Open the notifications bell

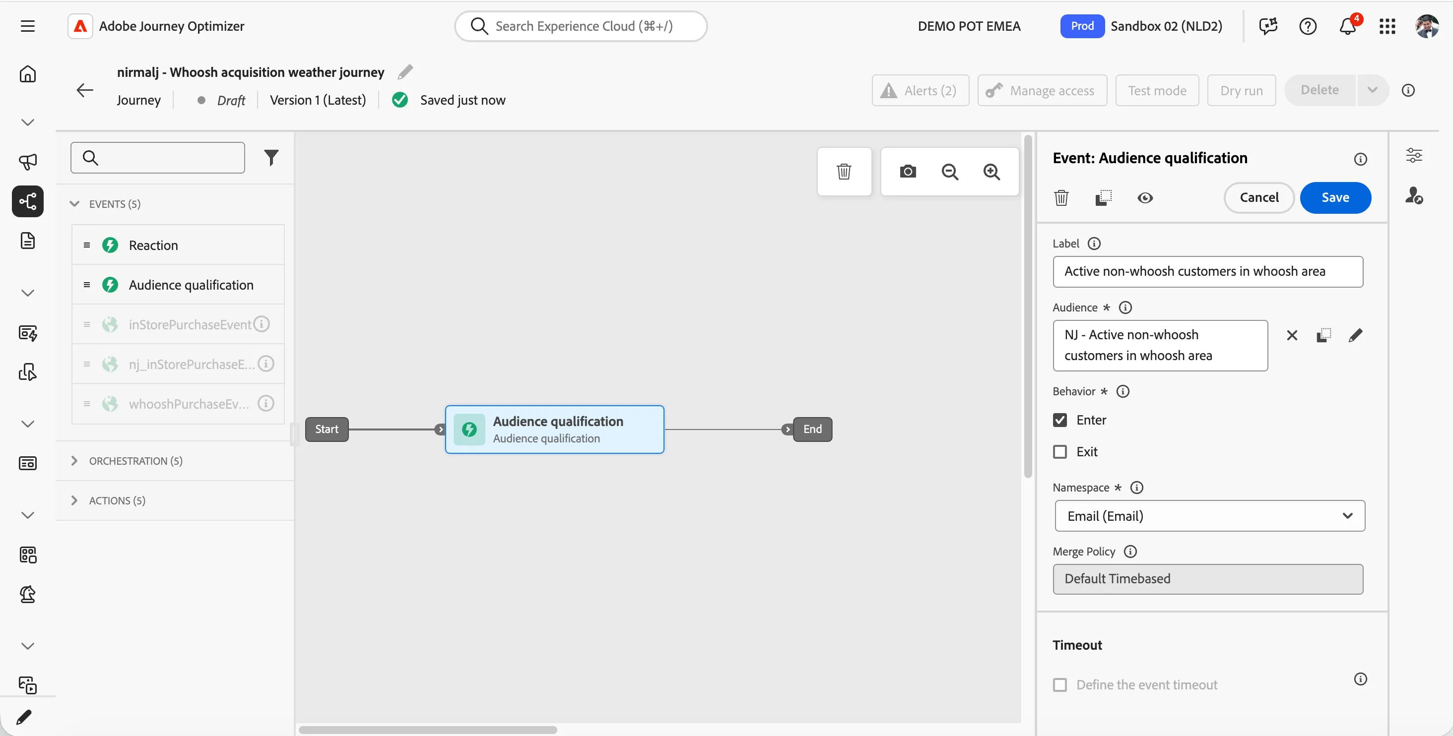1347,26
